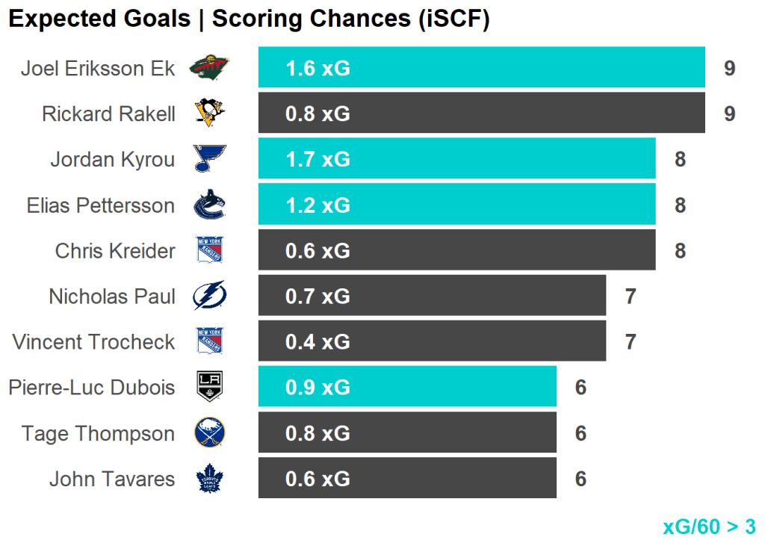Click the Pittsburgh Penguins logo icon
This screenshot has height=546, width=765.
pos(209,114)
